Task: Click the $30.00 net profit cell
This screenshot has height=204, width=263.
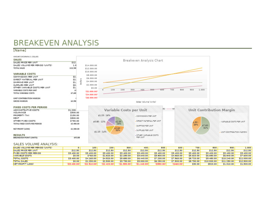Action: click(x=192, y=164)
